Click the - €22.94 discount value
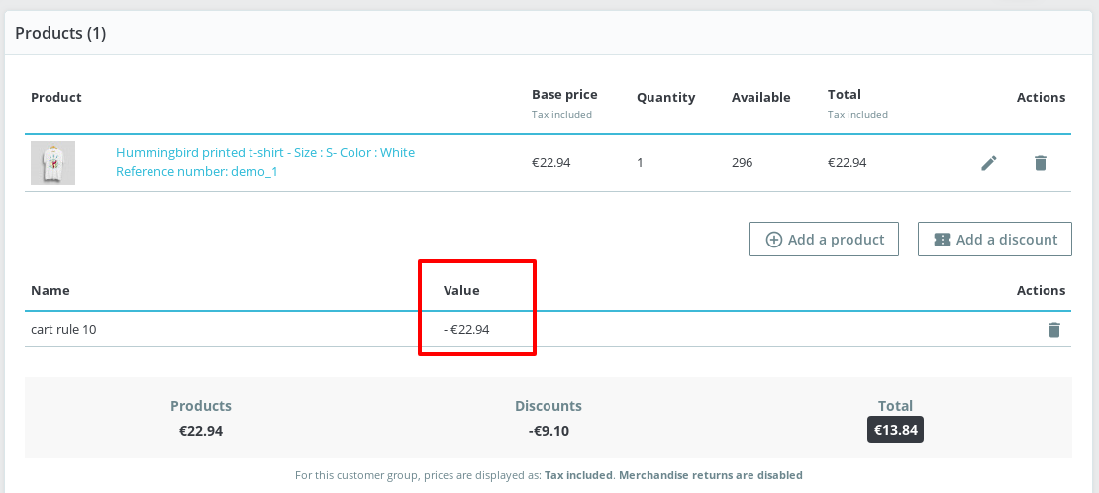 click(466, 329)
